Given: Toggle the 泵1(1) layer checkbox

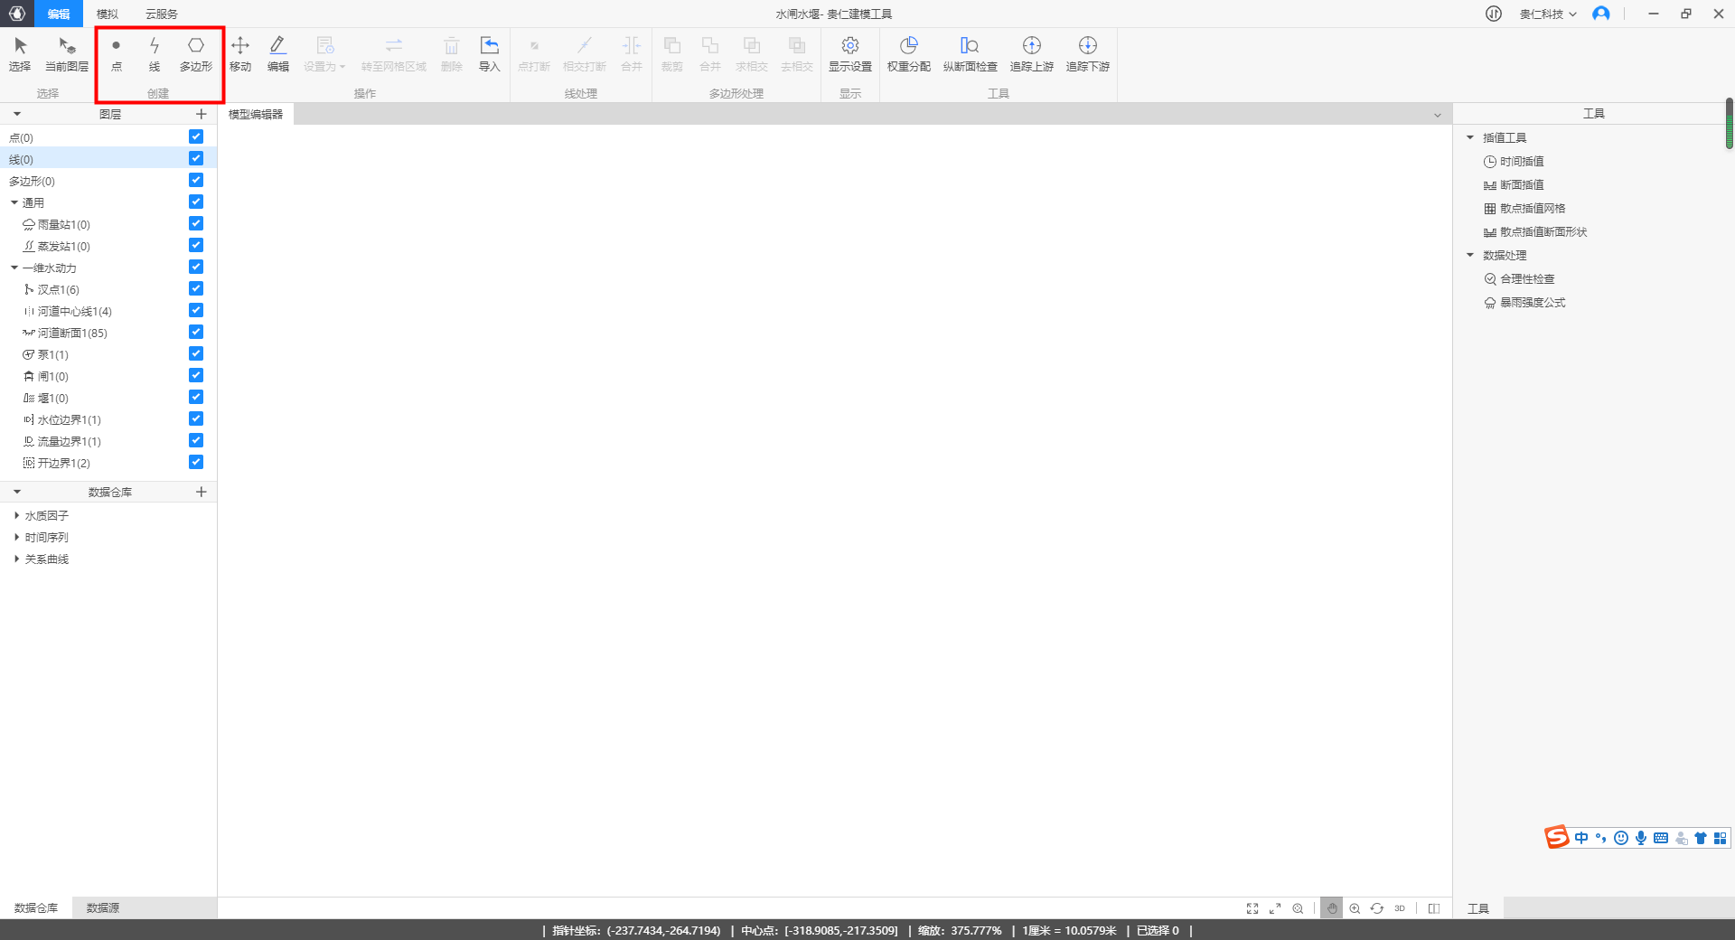Looking at the screenshot, I should 196,353.
